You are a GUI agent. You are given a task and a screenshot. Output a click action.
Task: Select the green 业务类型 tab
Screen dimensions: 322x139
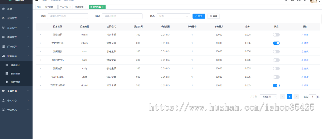click(97, 7)
